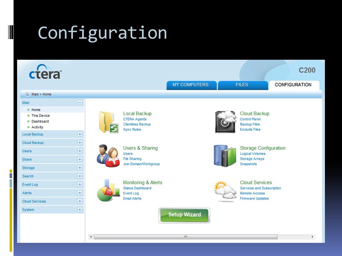342x256 pixels.
Task: Open Dashboard from the sidebar
Action: coord(40,121)
